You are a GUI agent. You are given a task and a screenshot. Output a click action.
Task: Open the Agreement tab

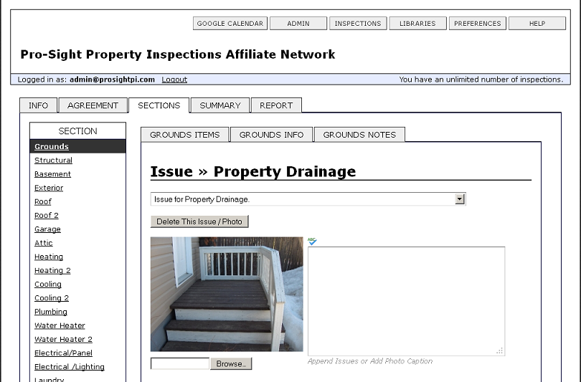tap(93, 105)
